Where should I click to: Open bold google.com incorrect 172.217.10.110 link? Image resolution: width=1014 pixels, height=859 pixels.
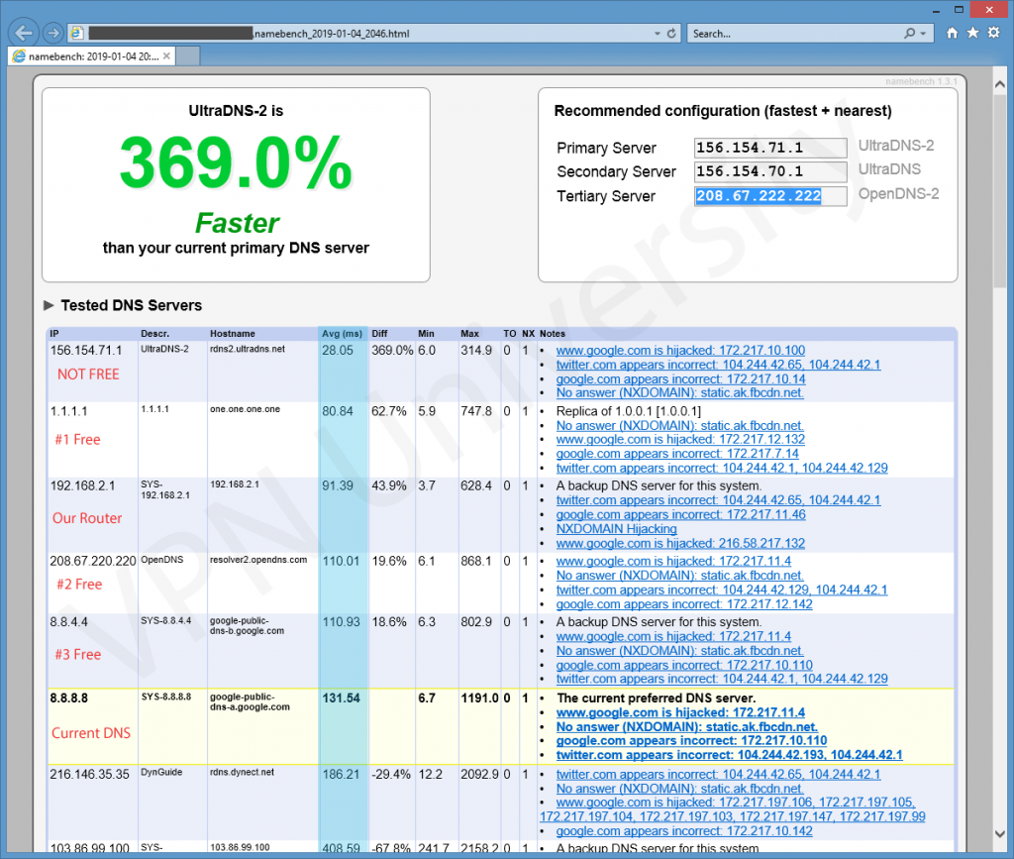(x=691, y=741)
